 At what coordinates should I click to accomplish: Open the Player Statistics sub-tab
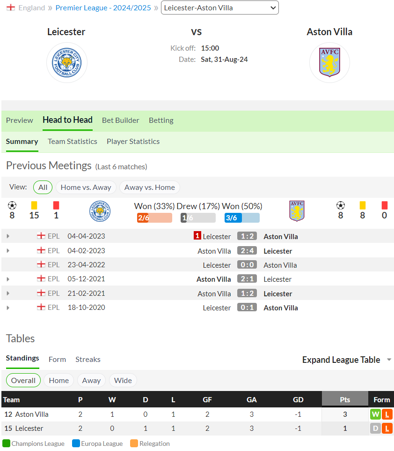[133, 142]
